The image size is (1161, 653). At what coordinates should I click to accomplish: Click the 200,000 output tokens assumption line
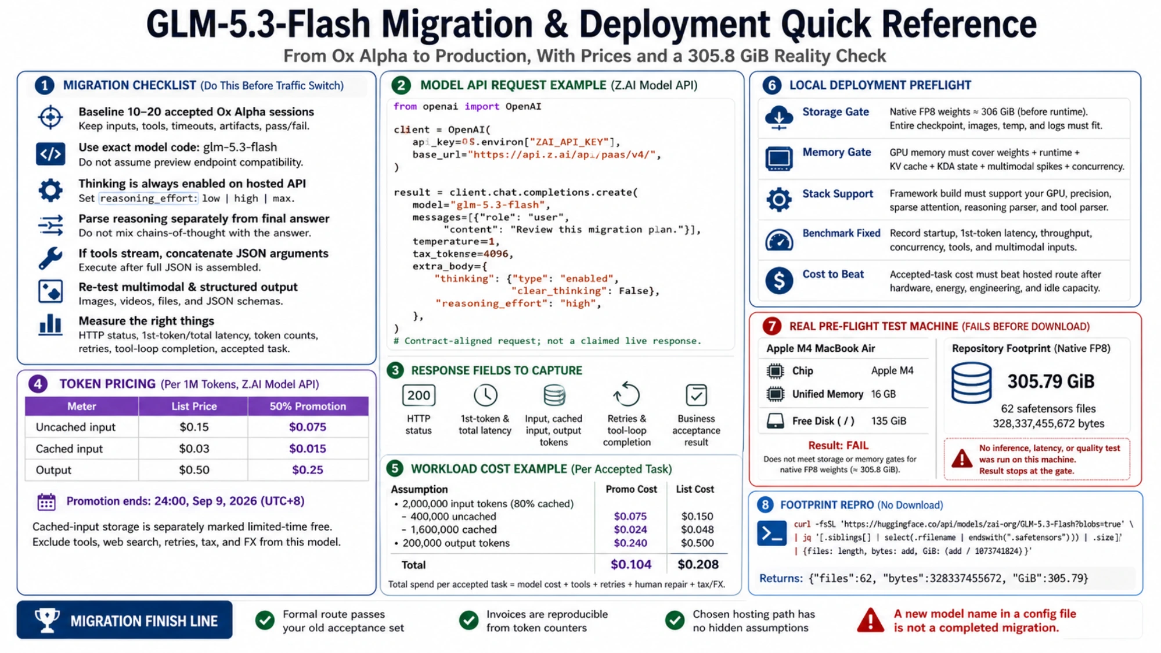tap(452, 543)
